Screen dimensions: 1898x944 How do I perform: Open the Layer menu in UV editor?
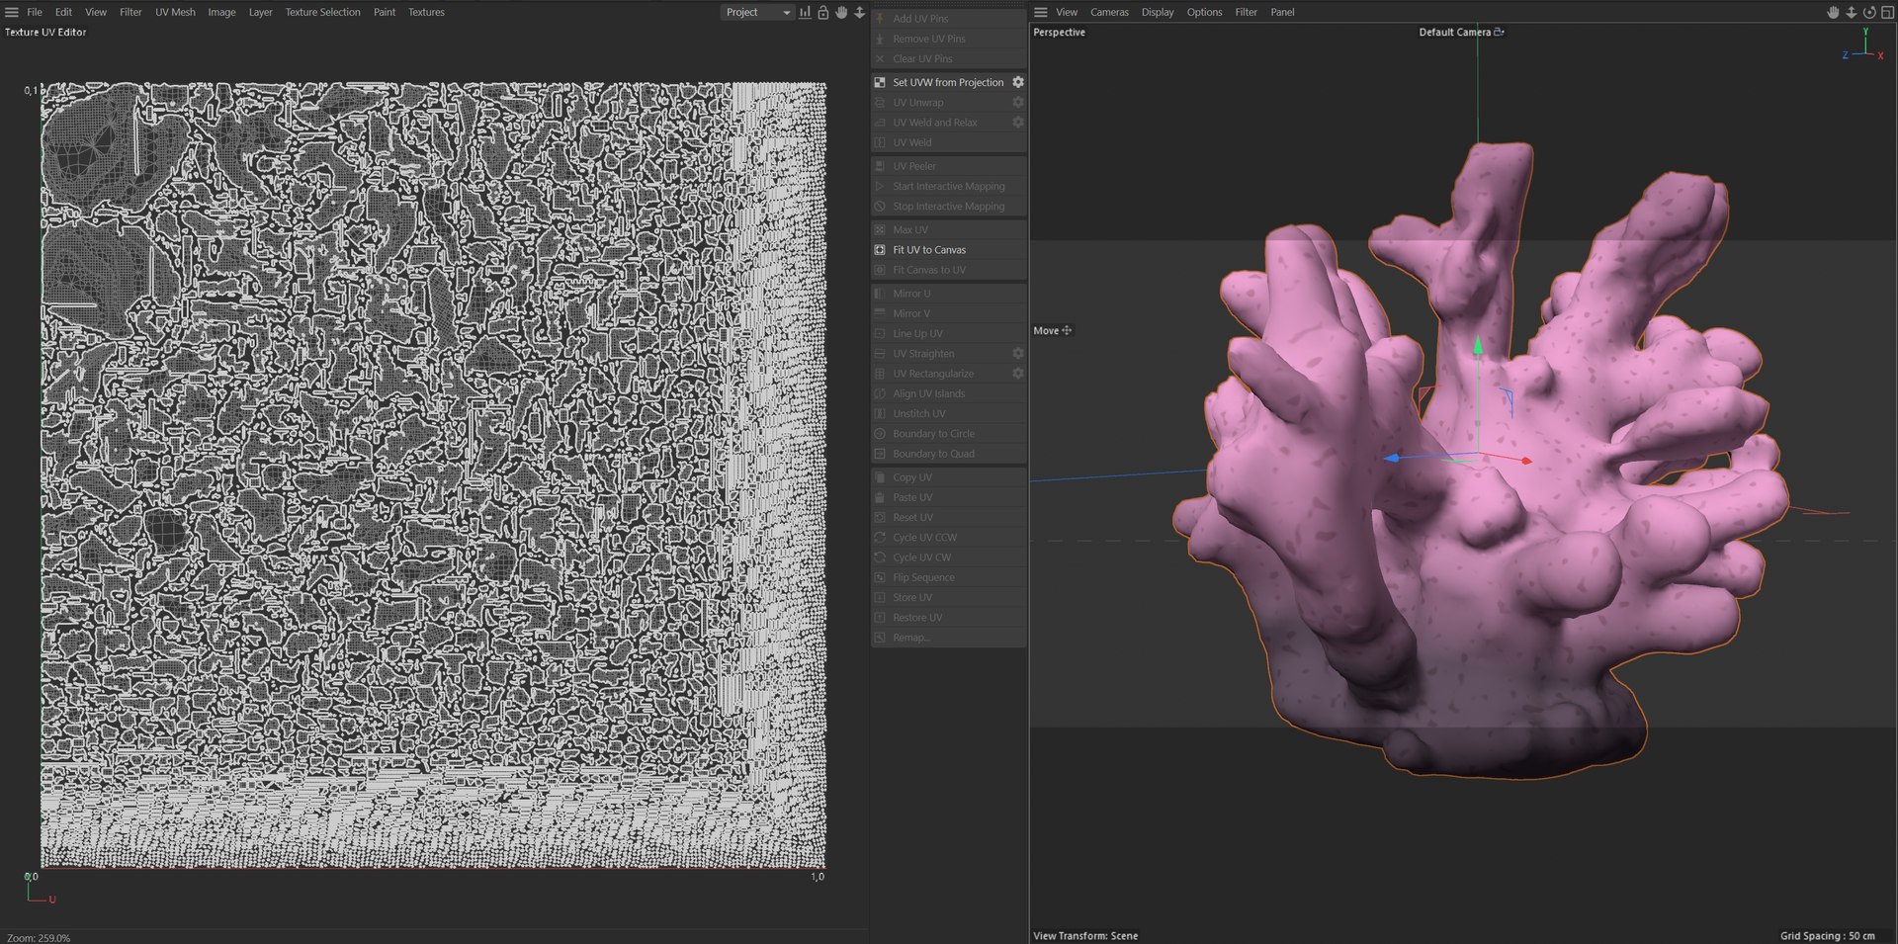click(x=260, y=12)
